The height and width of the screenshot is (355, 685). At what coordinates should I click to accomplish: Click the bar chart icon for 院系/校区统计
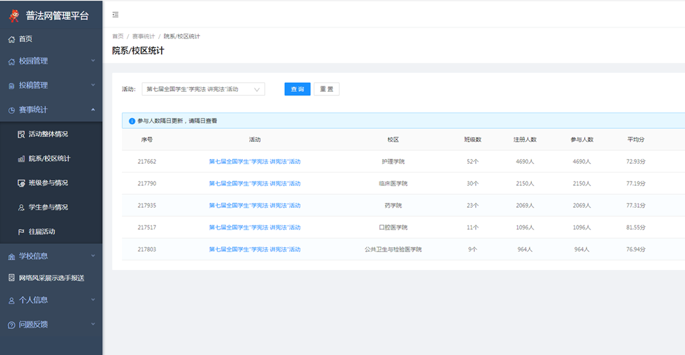point(21,159)
